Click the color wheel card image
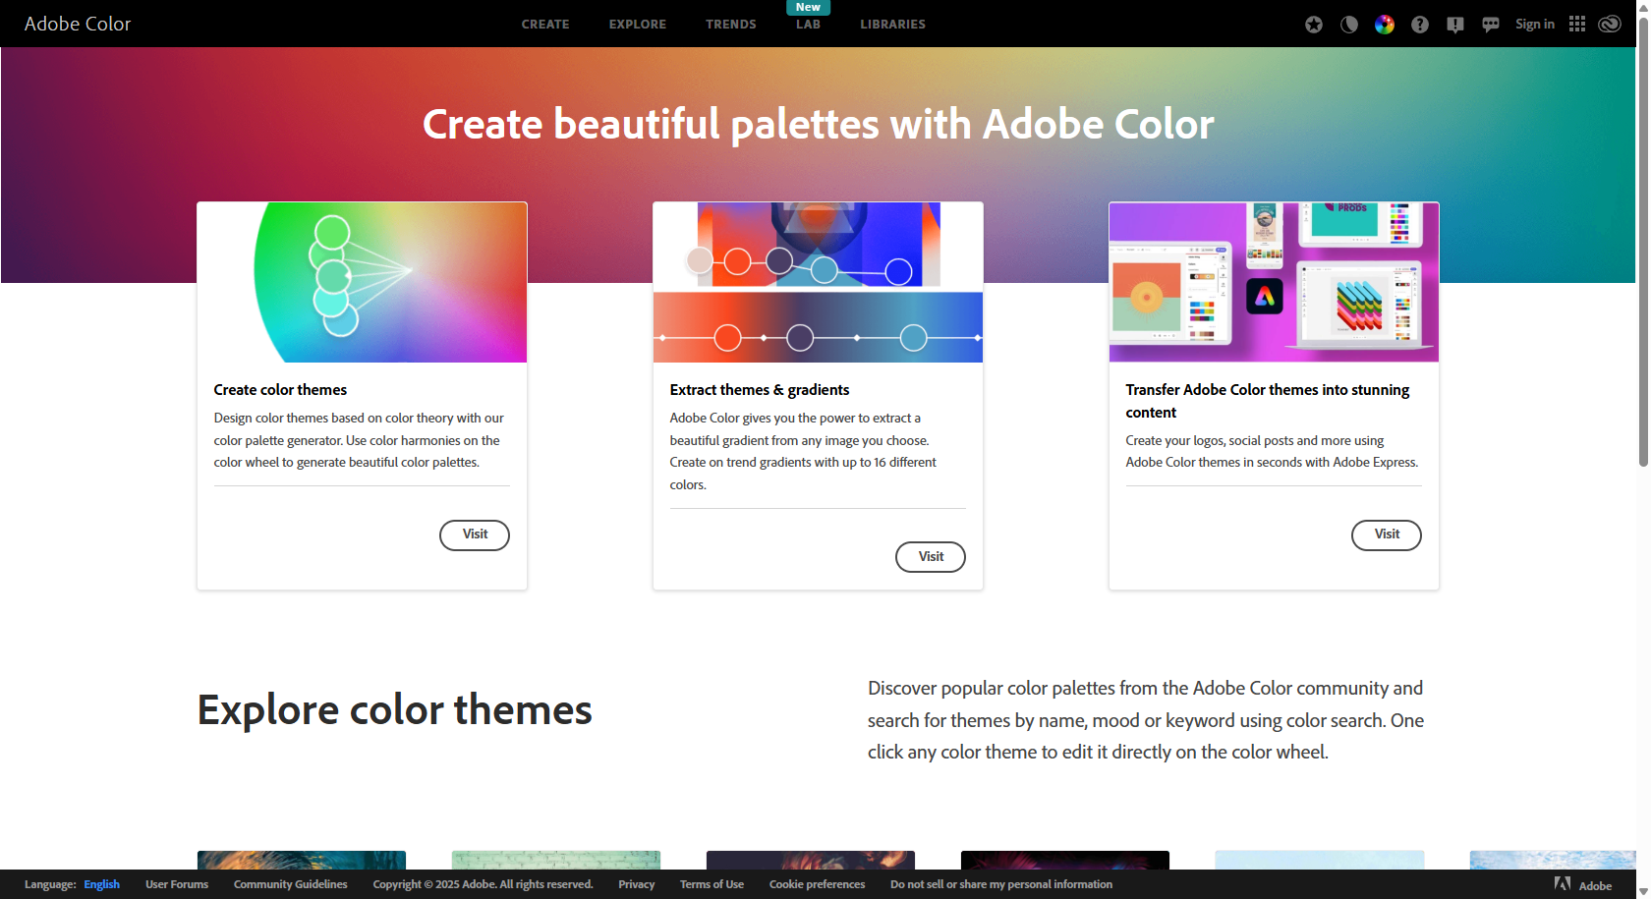The height and width of the screenshot is (899, 1651). click(362, 282)
